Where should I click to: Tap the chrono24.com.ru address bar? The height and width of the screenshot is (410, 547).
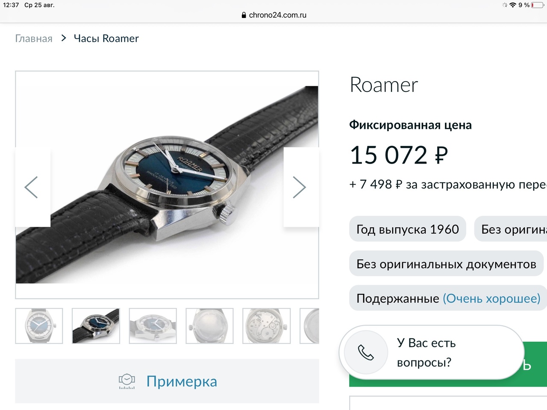point(273,15)
